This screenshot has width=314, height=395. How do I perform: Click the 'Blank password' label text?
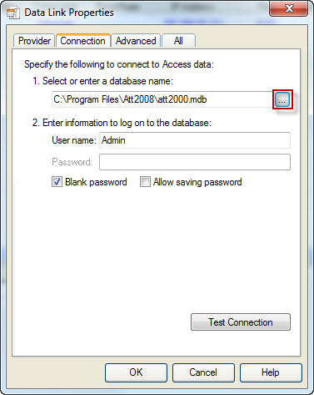[96, 182]
